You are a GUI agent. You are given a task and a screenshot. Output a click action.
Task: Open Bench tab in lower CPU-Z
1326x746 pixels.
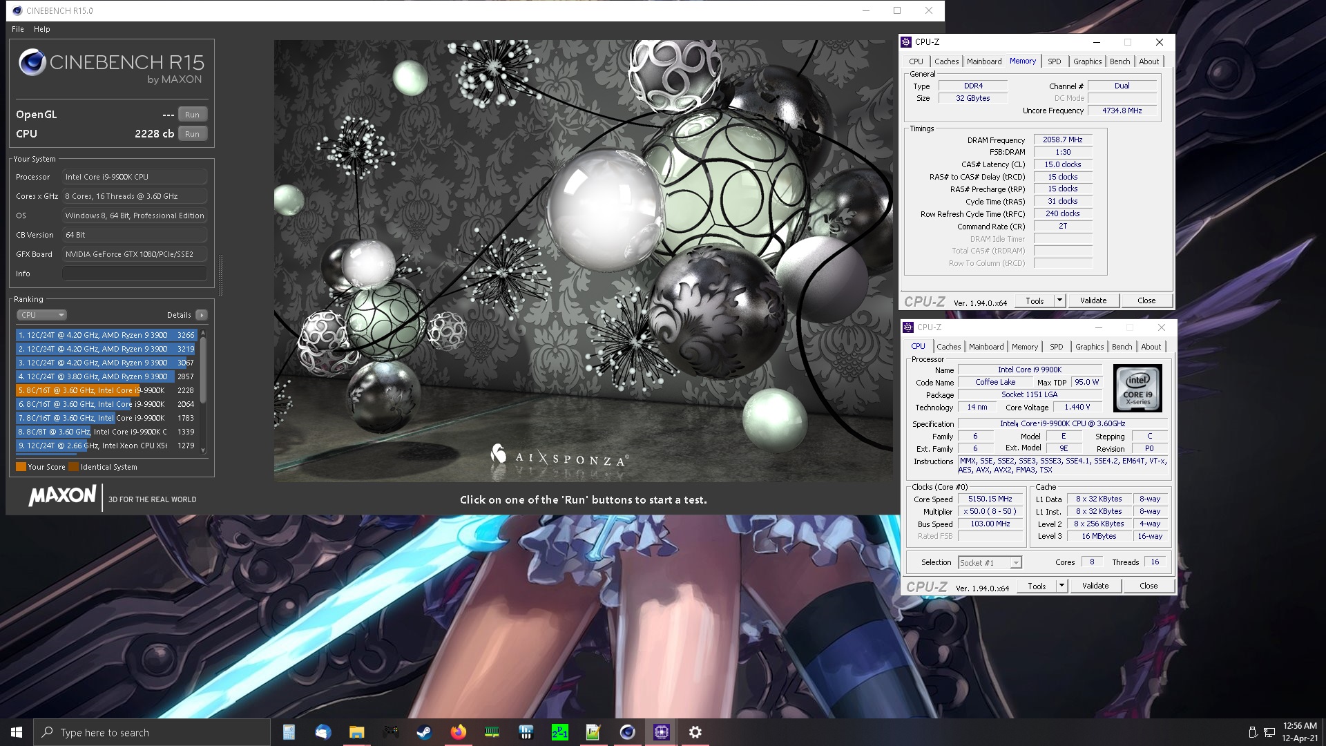coord(1122,347)
